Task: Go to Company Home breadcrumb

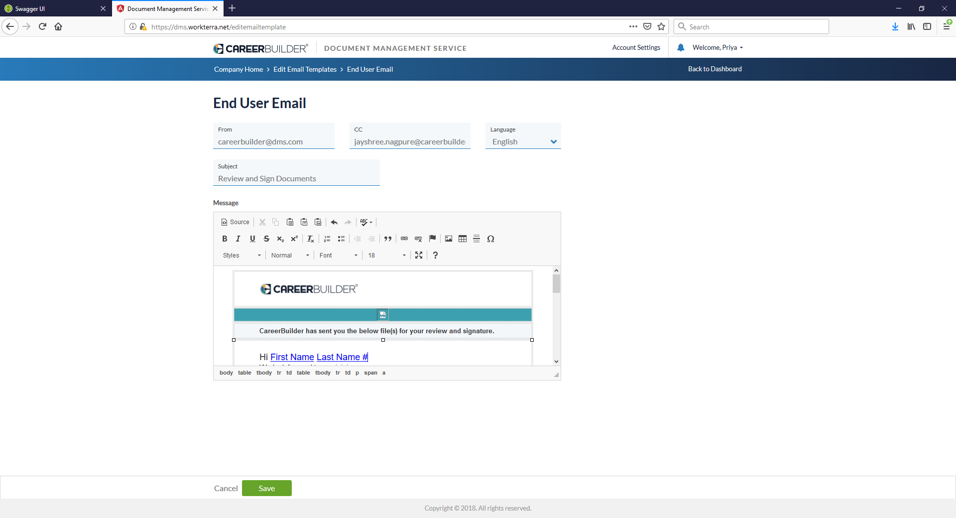Action: (x=239, y=69)
